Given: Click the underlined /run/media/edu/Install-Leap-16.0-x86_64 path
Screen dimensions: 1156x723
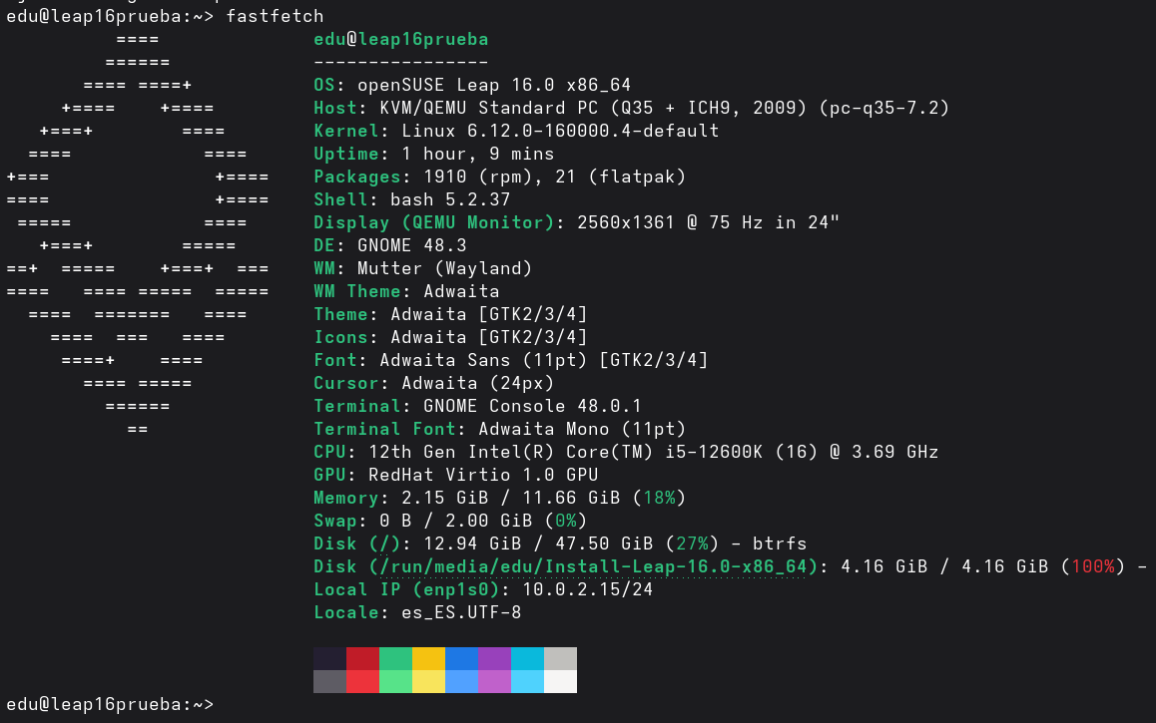Looking at the screenshot, I should 589,566.
